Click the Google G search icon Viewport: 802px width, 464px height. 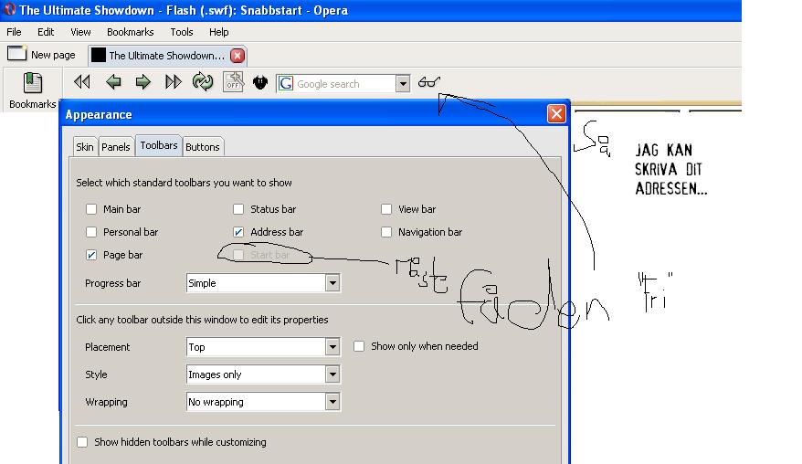[x=286, y=83]
